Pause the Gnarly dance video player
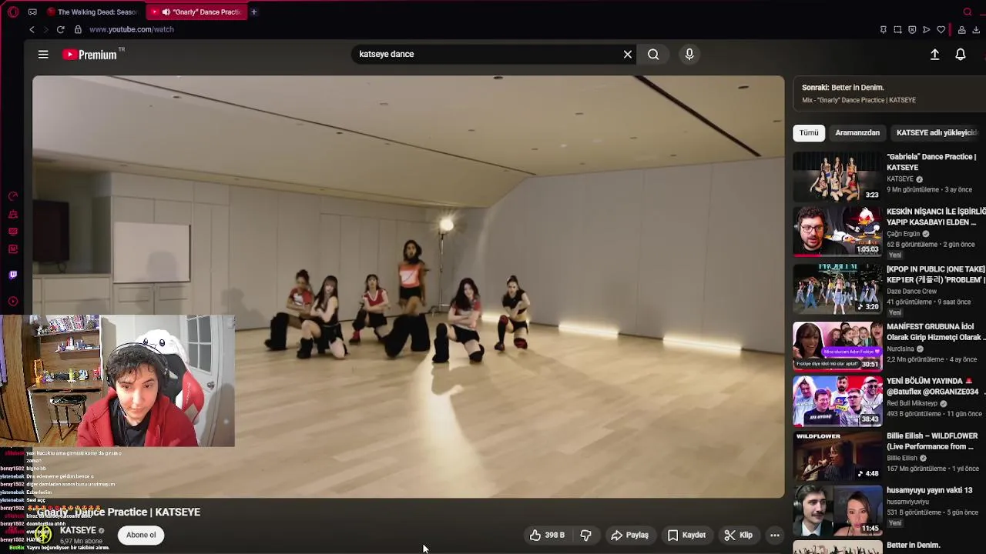986x554 pixels. tap(408, 286)
